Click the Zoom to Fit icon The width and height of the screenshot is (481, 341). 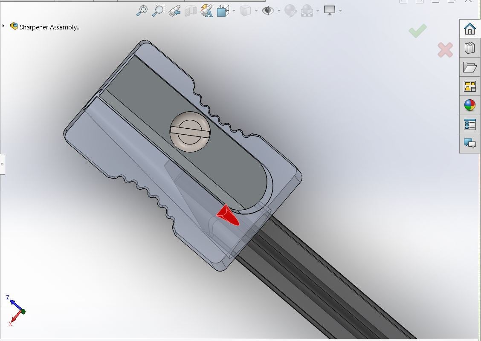coord(142,10)
